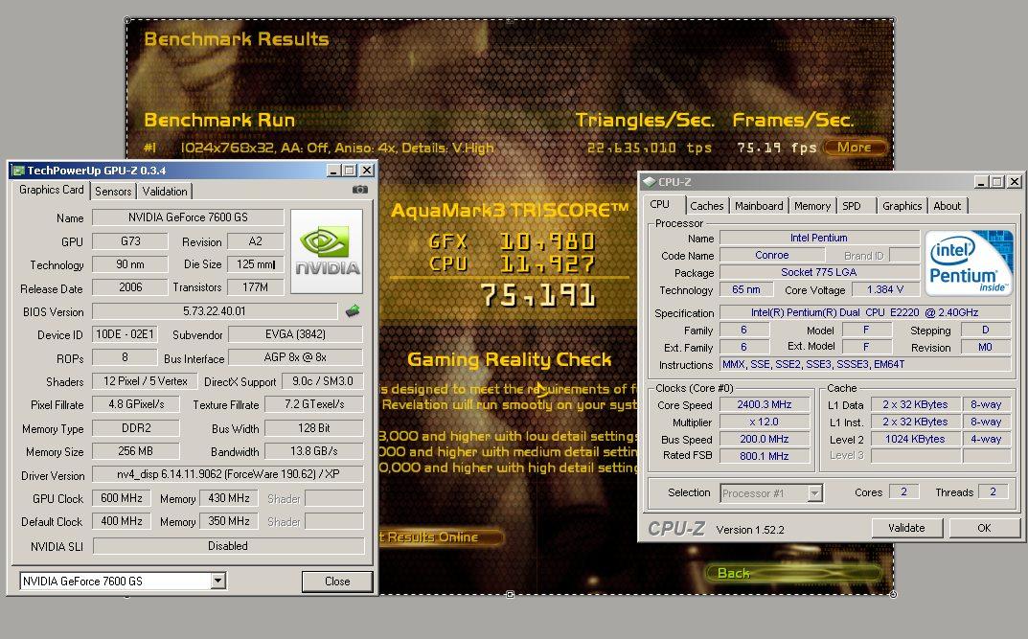The image size is (1028, 639).
Task: Click the Threads value 2 in CPU-Z
Action: 994,491
